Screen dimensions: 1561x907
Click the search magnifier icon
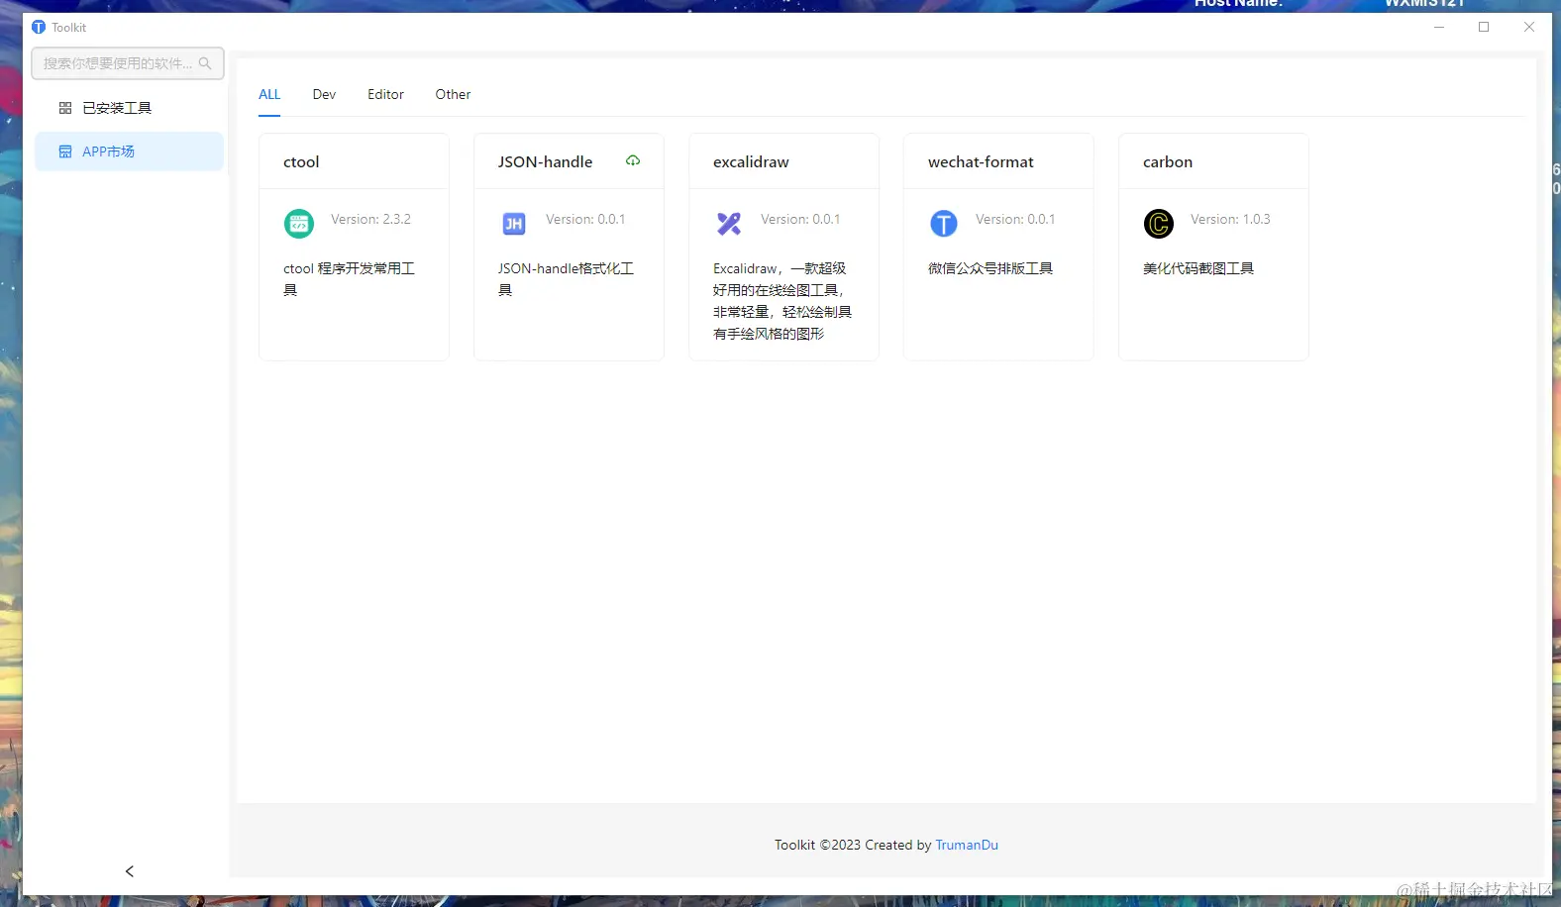click(205, 63)
